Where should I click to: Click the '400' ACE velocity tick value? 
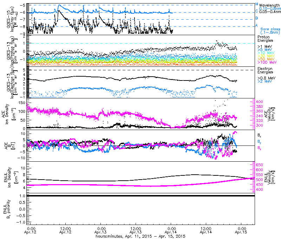[259, 102]
